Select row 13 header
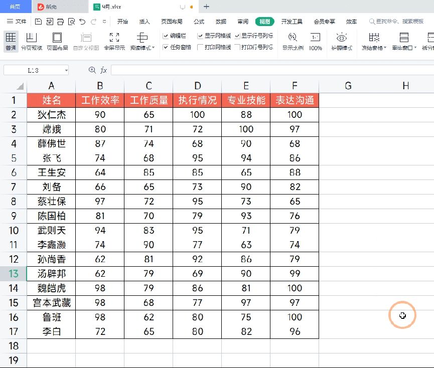The image size is (434, 368). pyautogui.click(x=13, y=274)
